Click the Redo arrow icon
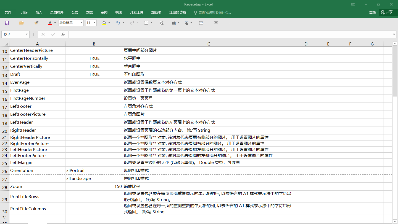The width and height of the screenshot is (400, 224). [132, 23]
